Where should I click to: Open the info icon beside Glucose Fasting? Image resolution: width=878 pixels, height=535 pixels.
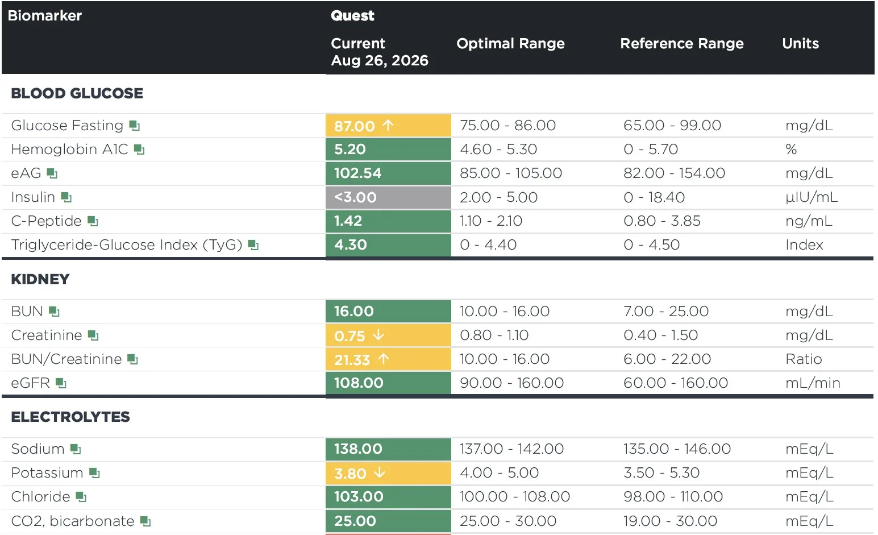coord(135,126)
